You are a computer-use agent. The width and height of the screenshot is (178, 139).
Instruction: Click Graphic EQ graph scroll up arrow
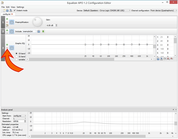tap(154, 37)
